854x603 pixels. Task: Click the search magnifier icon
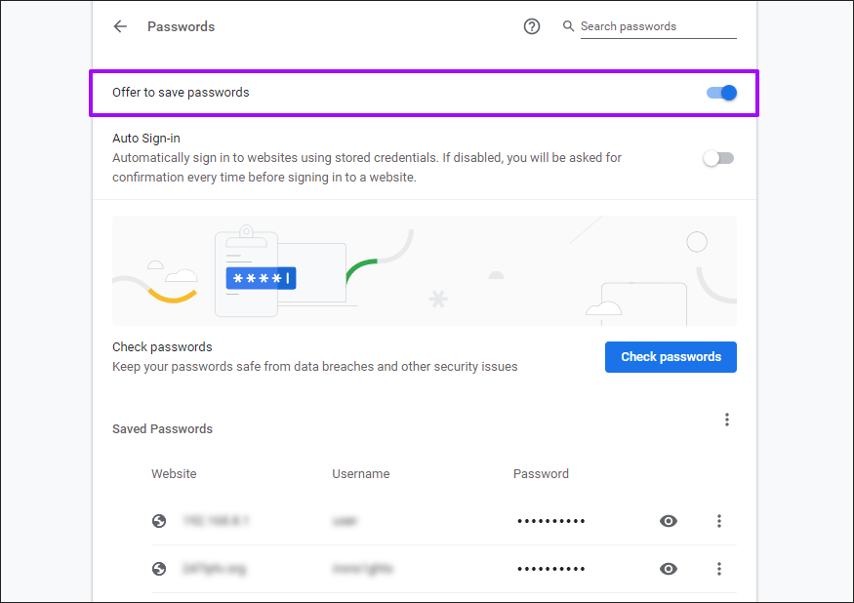pyautogui.click(x=569, y=26)
